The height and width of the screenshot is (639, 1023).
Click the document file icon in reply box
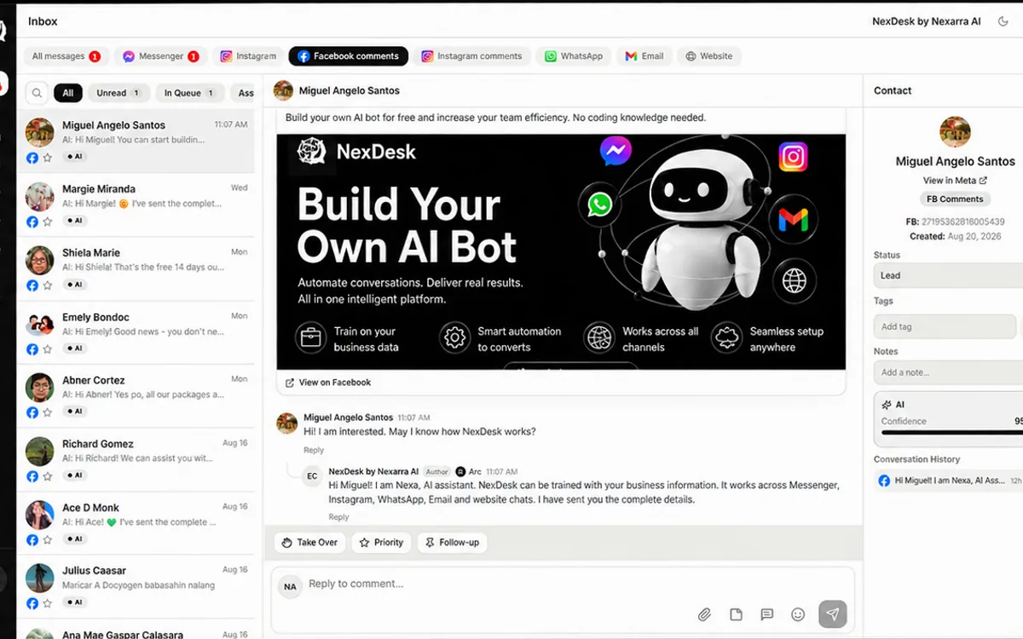point(736,614)
